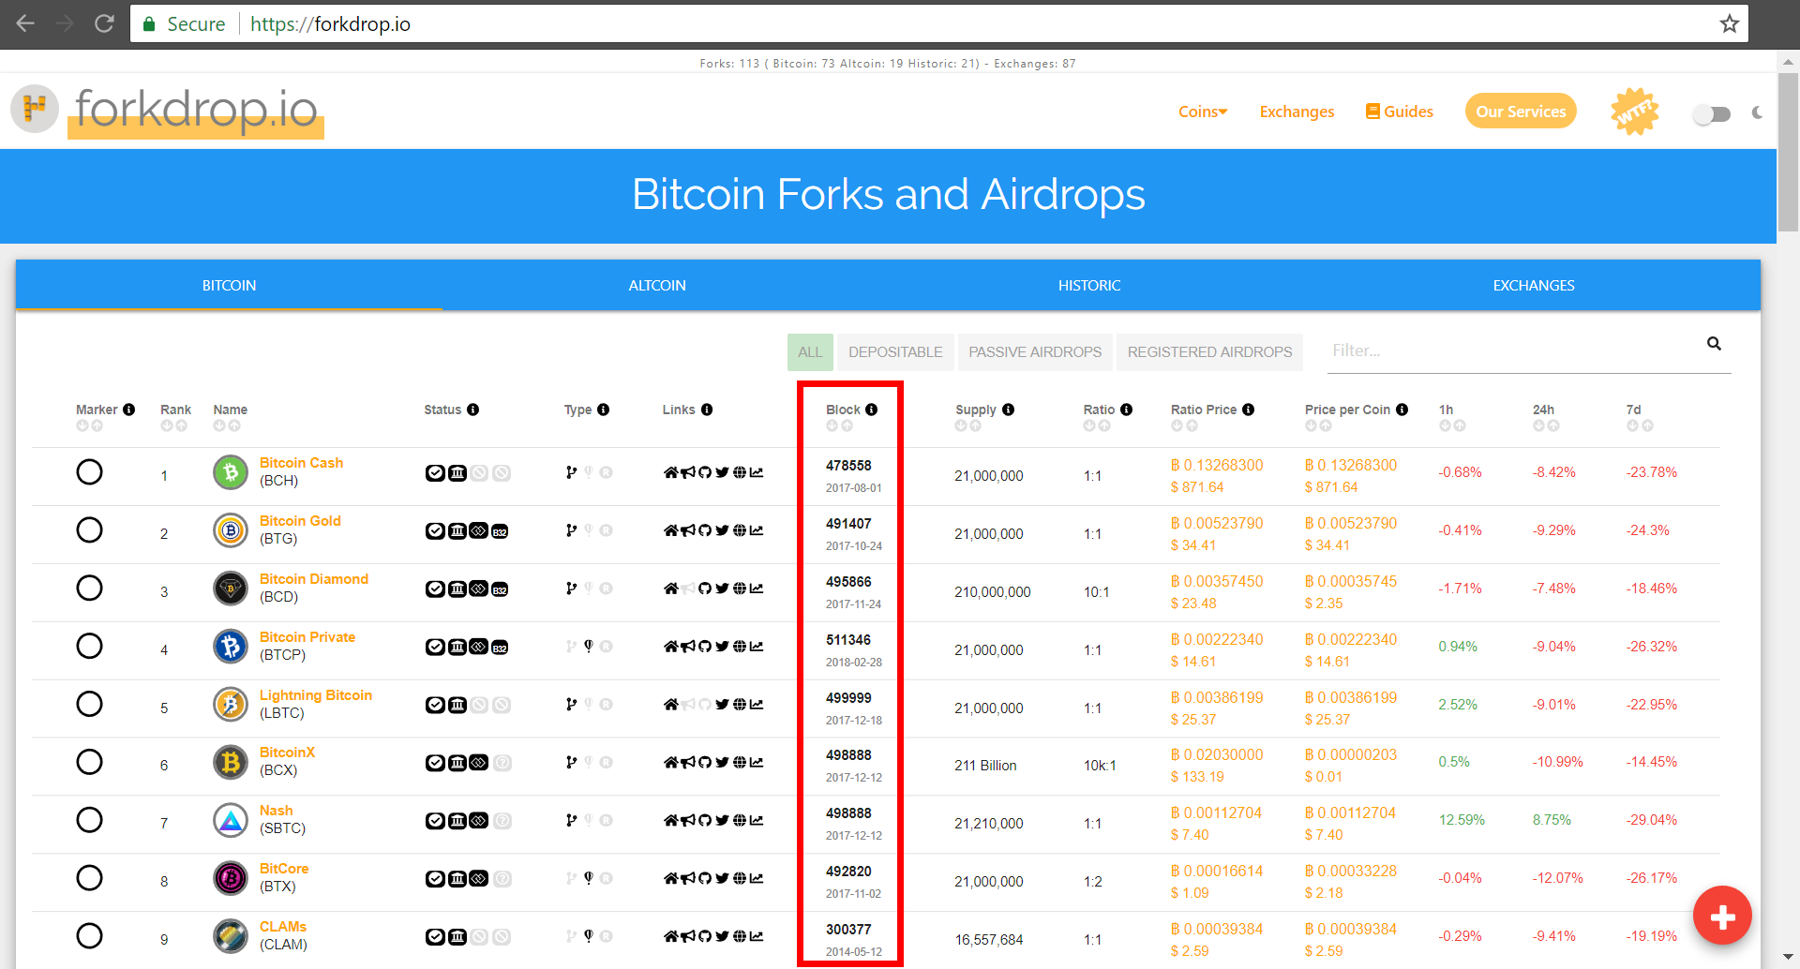Open Ratio Price column info icon
1800x969 pixels.
(x=1249, y=410)
